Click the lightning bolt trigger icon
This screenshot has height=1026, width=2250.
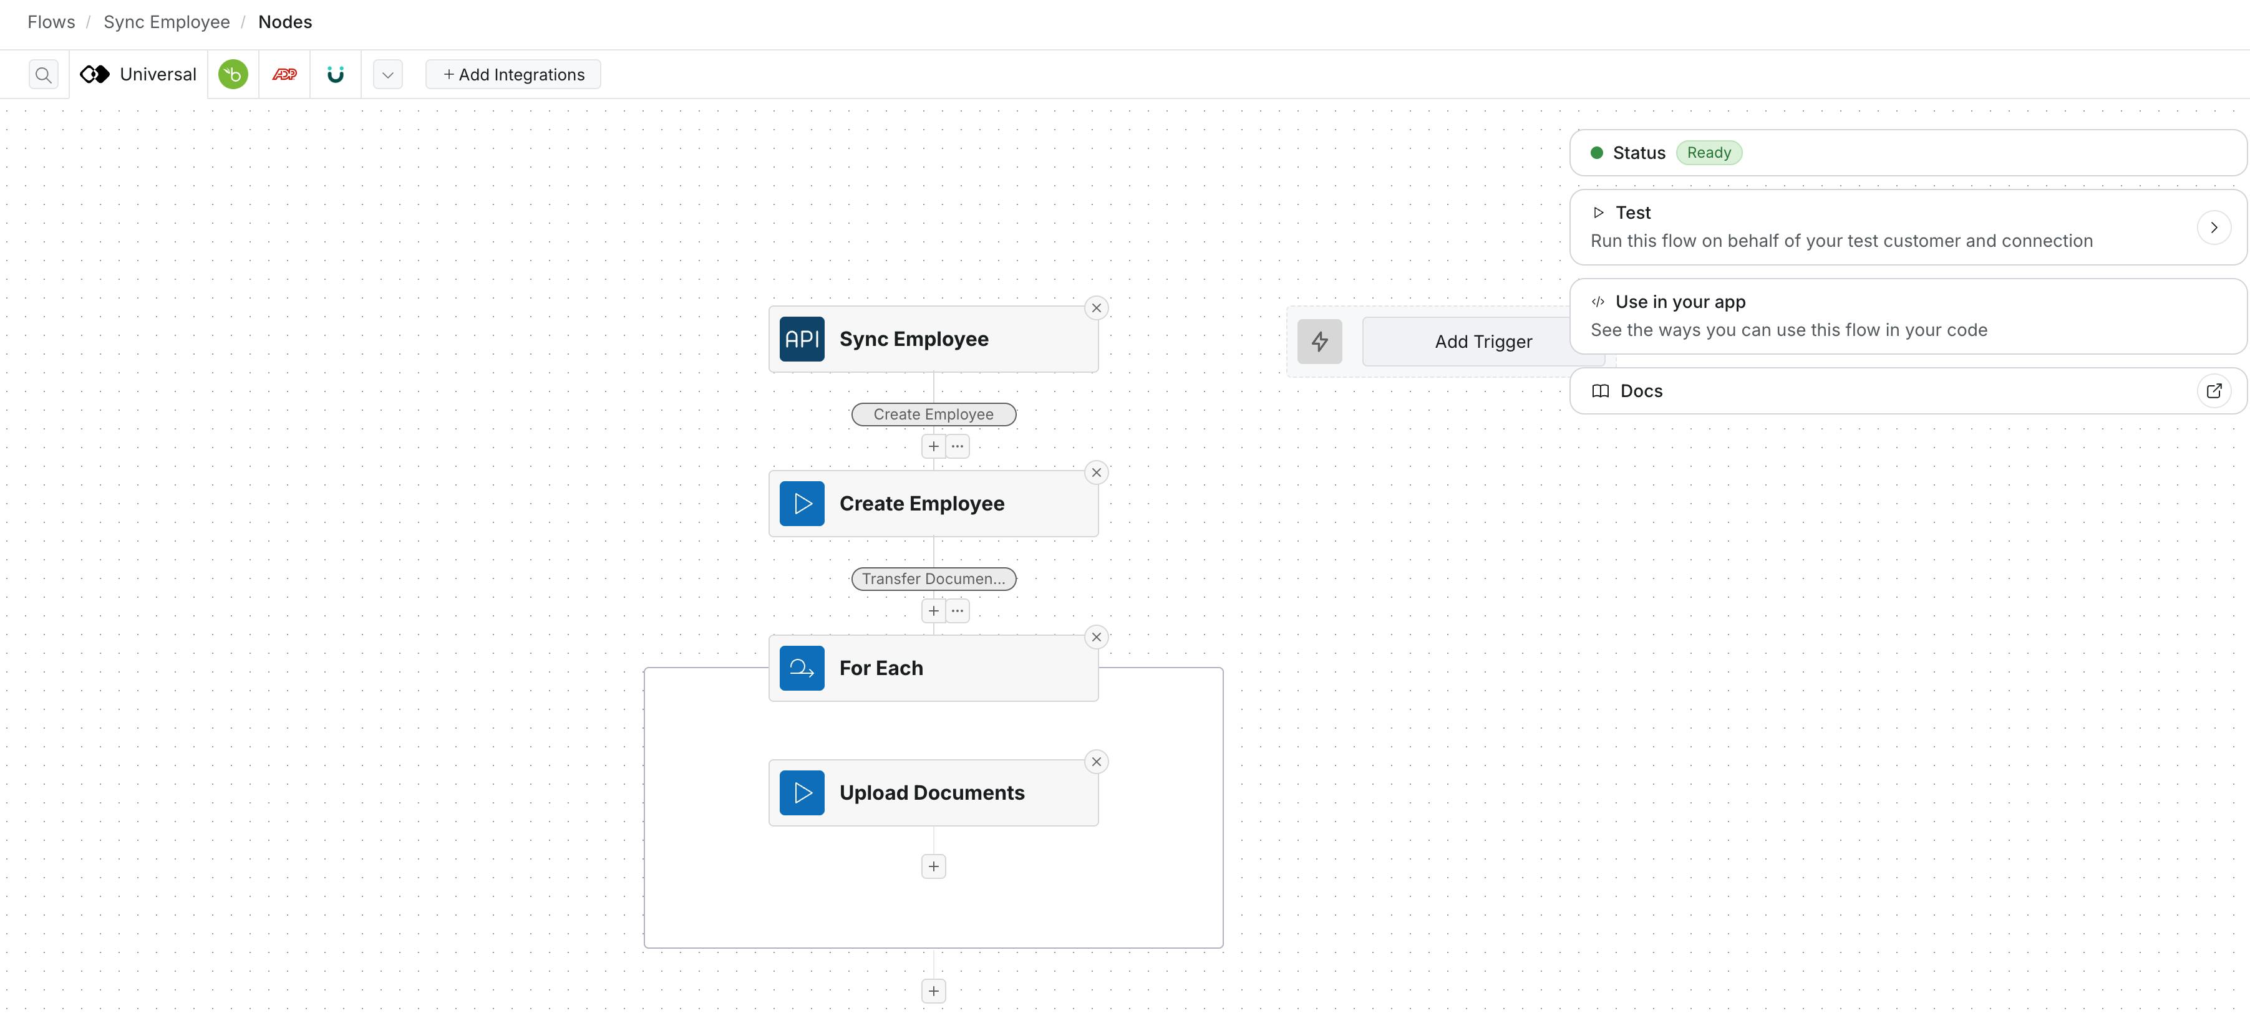[x=1319, y=342]
